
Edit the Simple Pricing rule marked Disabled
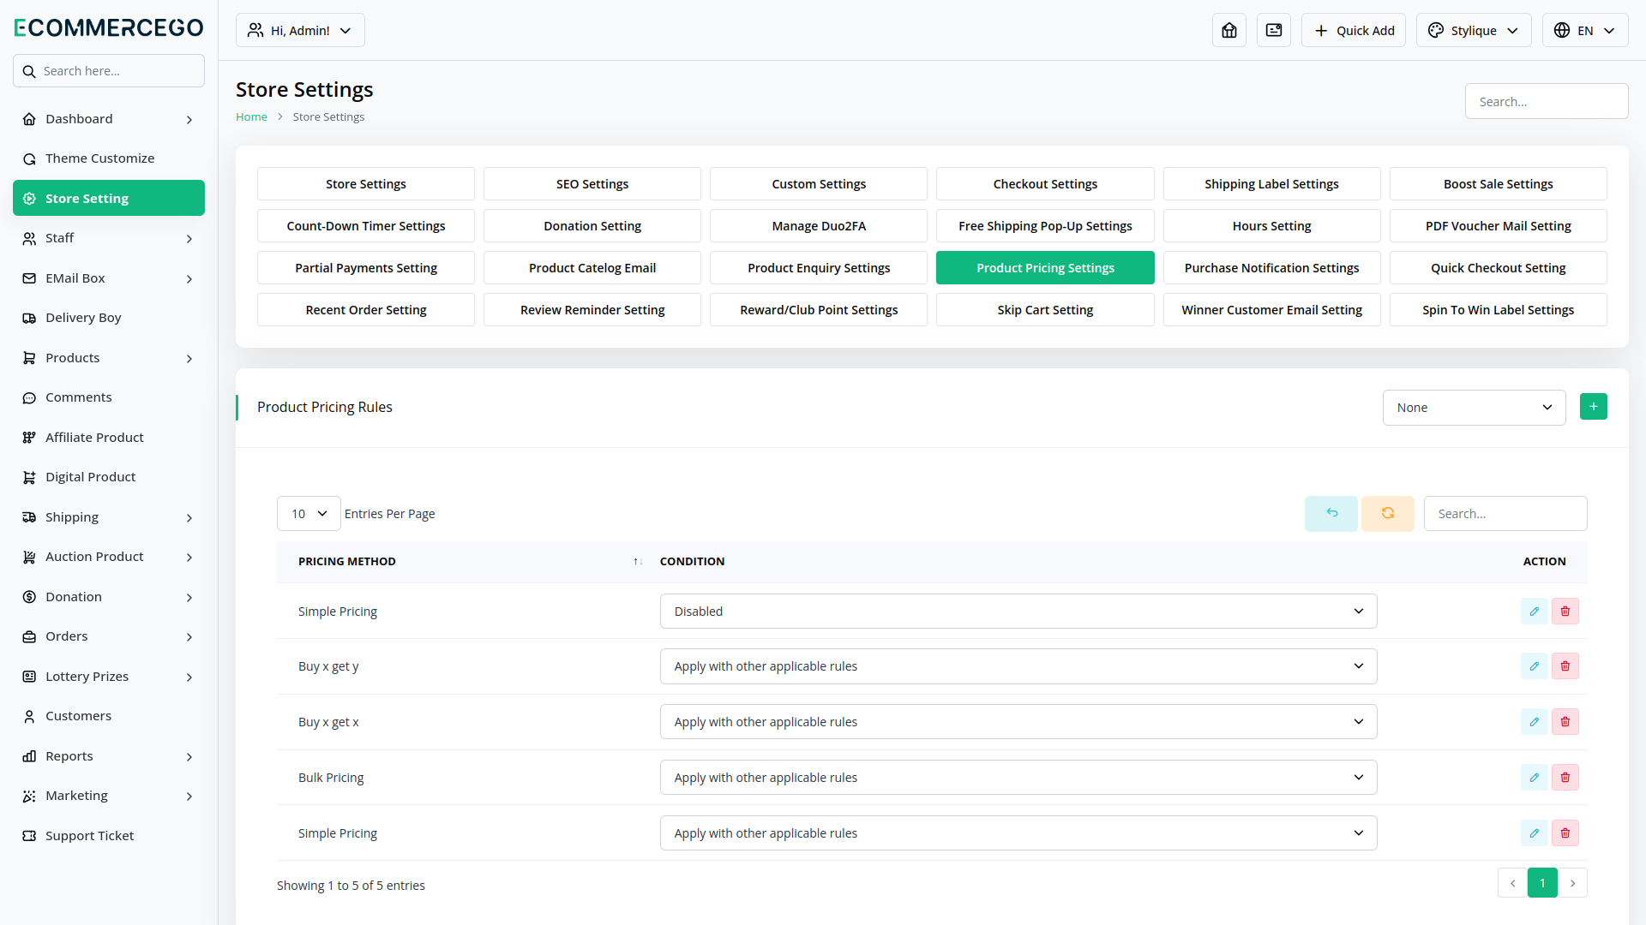pos(1535,612)
